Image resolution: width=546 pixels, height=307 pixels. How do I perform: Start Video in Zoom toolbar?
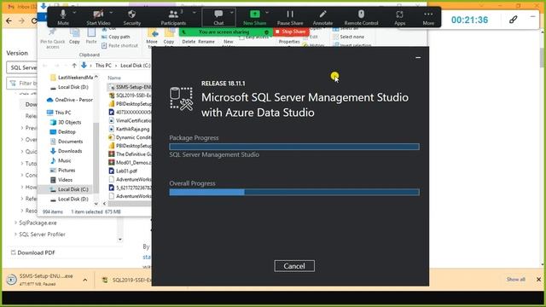(98, 17)
